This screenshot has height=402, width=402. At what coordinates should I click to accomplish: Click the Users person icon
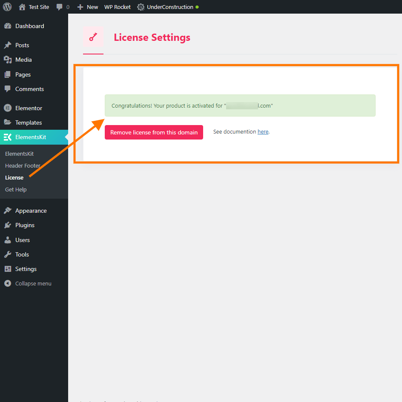[x=8, y=240]
